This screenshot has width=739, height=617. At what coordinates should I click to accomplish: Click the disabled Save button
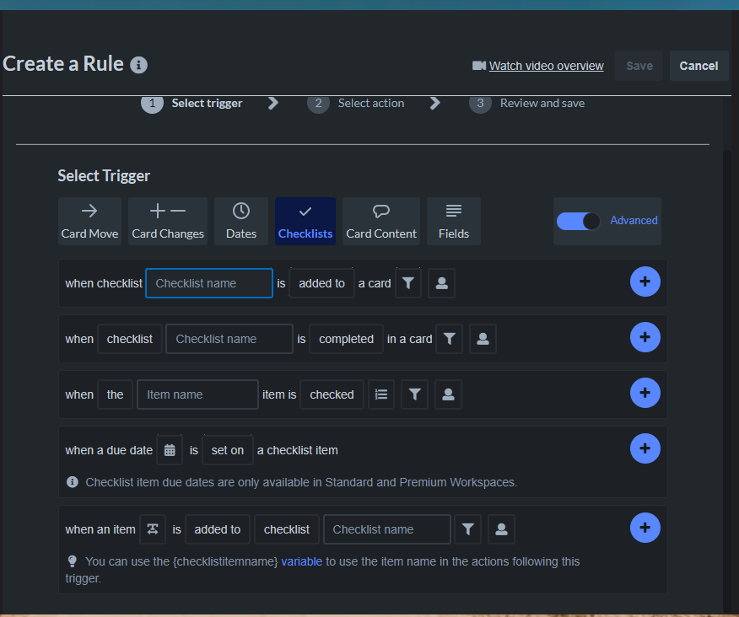(x=639, y=66)
